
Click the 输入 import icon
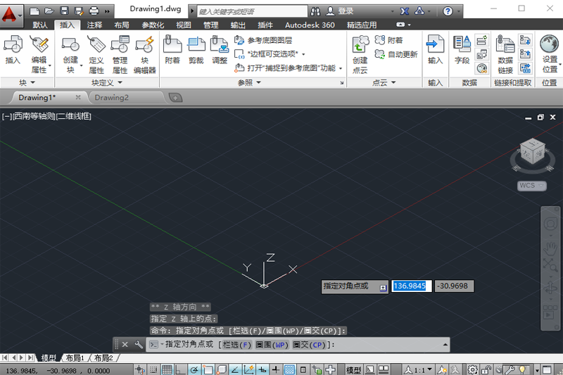(x=435, y=49)
